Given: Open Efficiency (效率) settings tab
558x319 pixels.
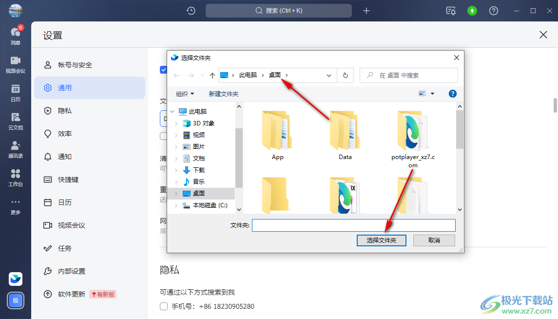Looking at the screenshot, I should [x=90, y=134].
